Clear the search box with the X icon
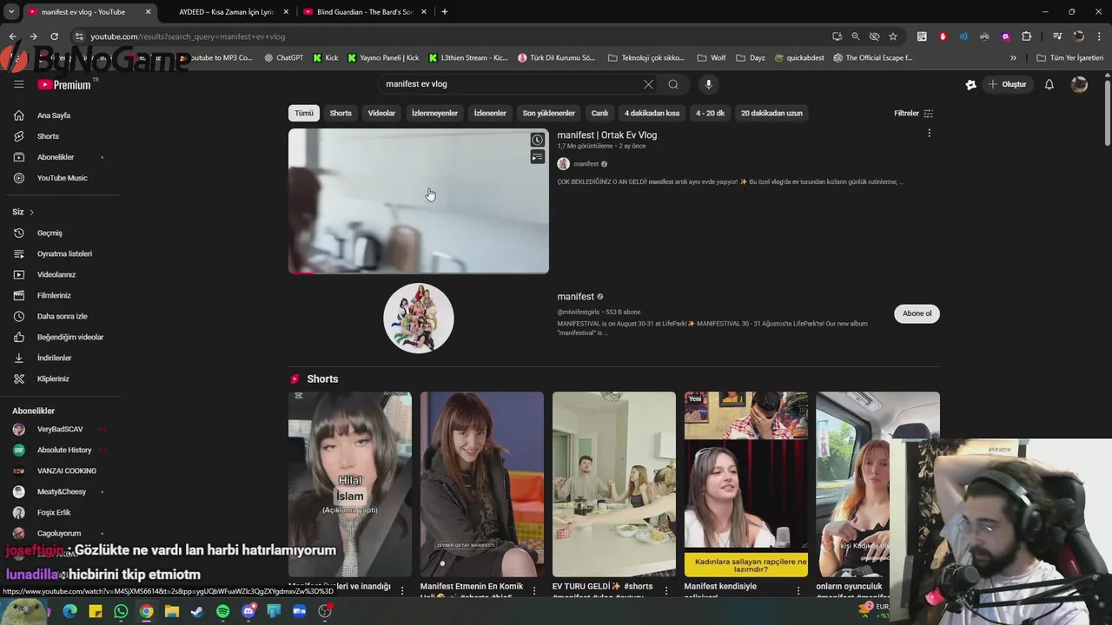This screenshot has width=1112, height=625. (x=648, y=84)
